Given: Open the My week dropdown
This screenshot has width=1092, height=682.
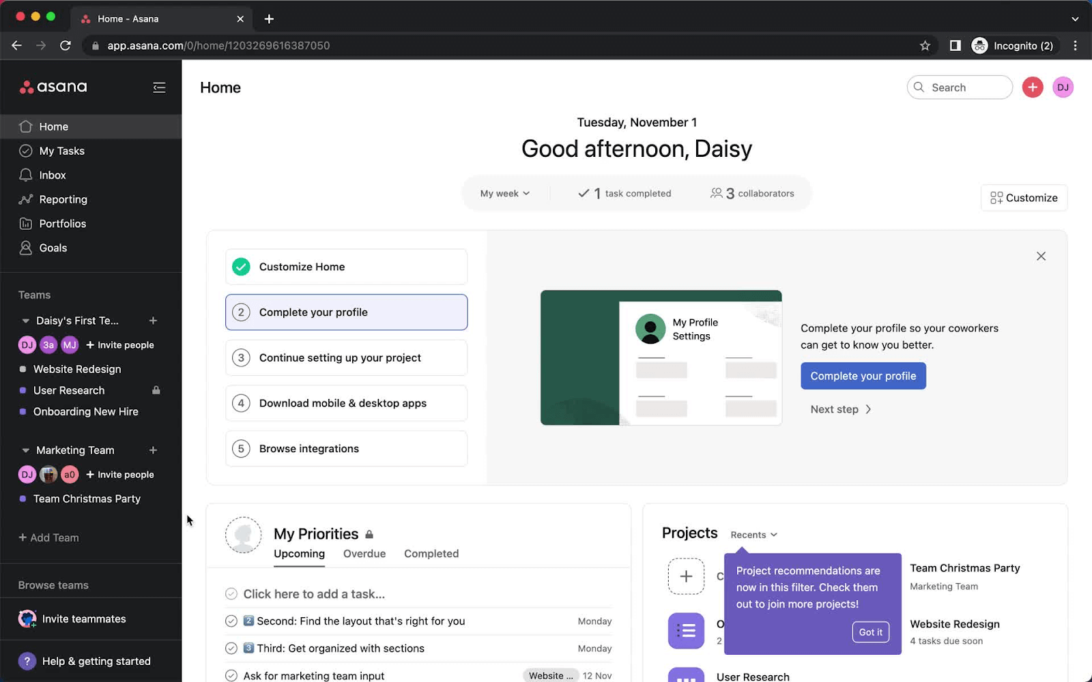Looking at the screenshot, I should (x=504, y=194).
